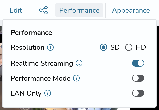
Task: Disable the Realtime Streaming switch
Action: (138, 63)
